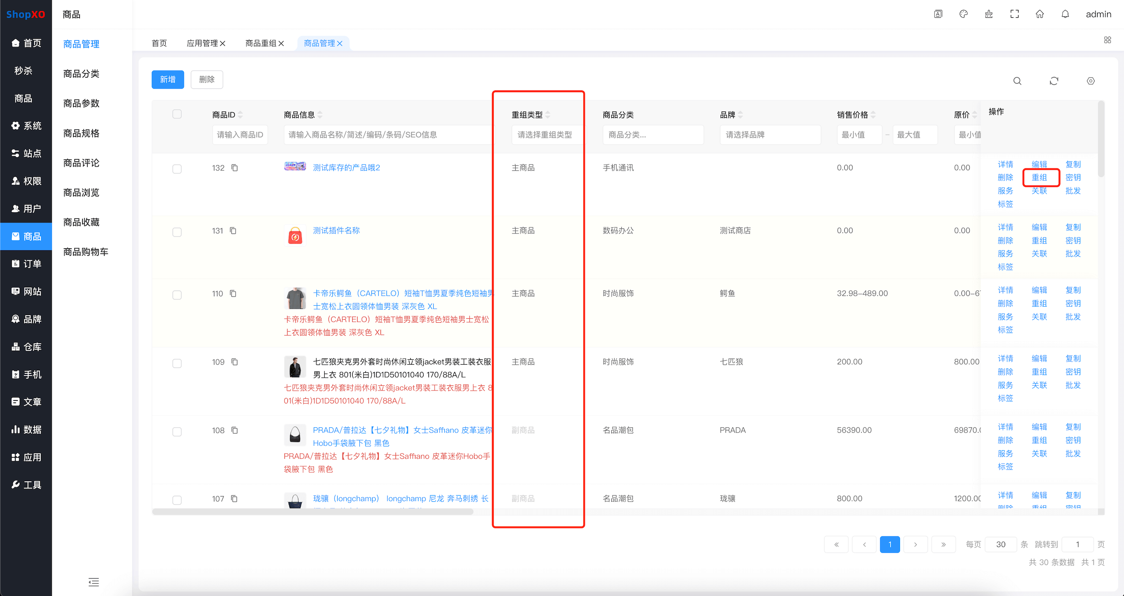Viewport: 1124px width, 596px height.
Task: Open the 请选择品牌 brand dropdown
Action: point(770,135)
